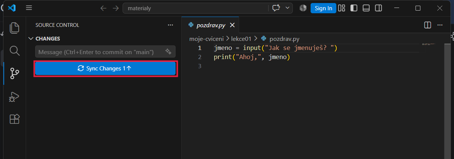Click moje-cviceni in the breadcrumb
Screen dimensions: 454x159
(207, 39)
